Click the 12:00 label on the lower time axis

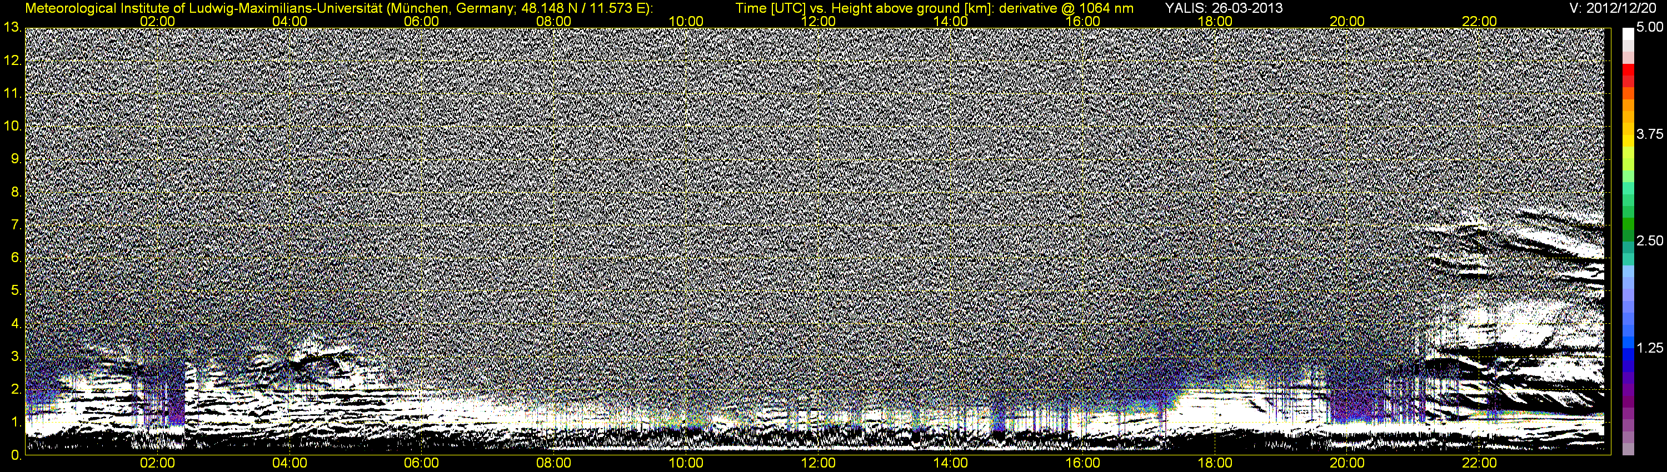tap(818, 463)
